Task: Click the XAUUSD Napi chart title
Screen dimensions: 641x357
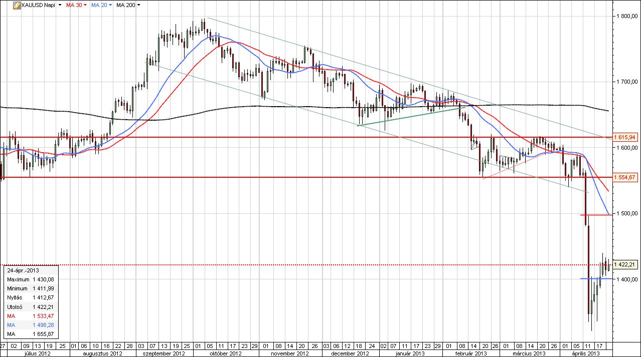Action: (x=38, y=5)
